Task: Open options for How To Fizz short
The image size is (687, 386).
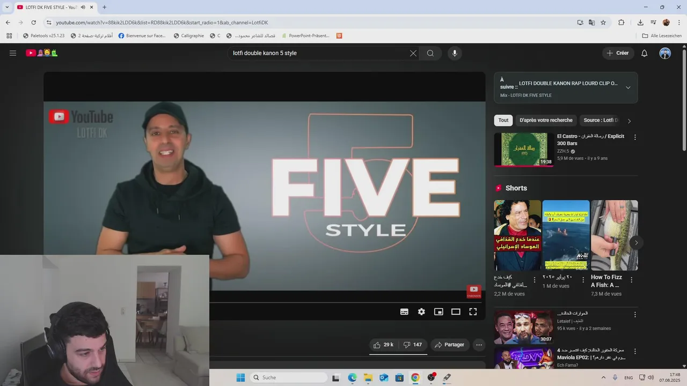Action: click(632, 280)
